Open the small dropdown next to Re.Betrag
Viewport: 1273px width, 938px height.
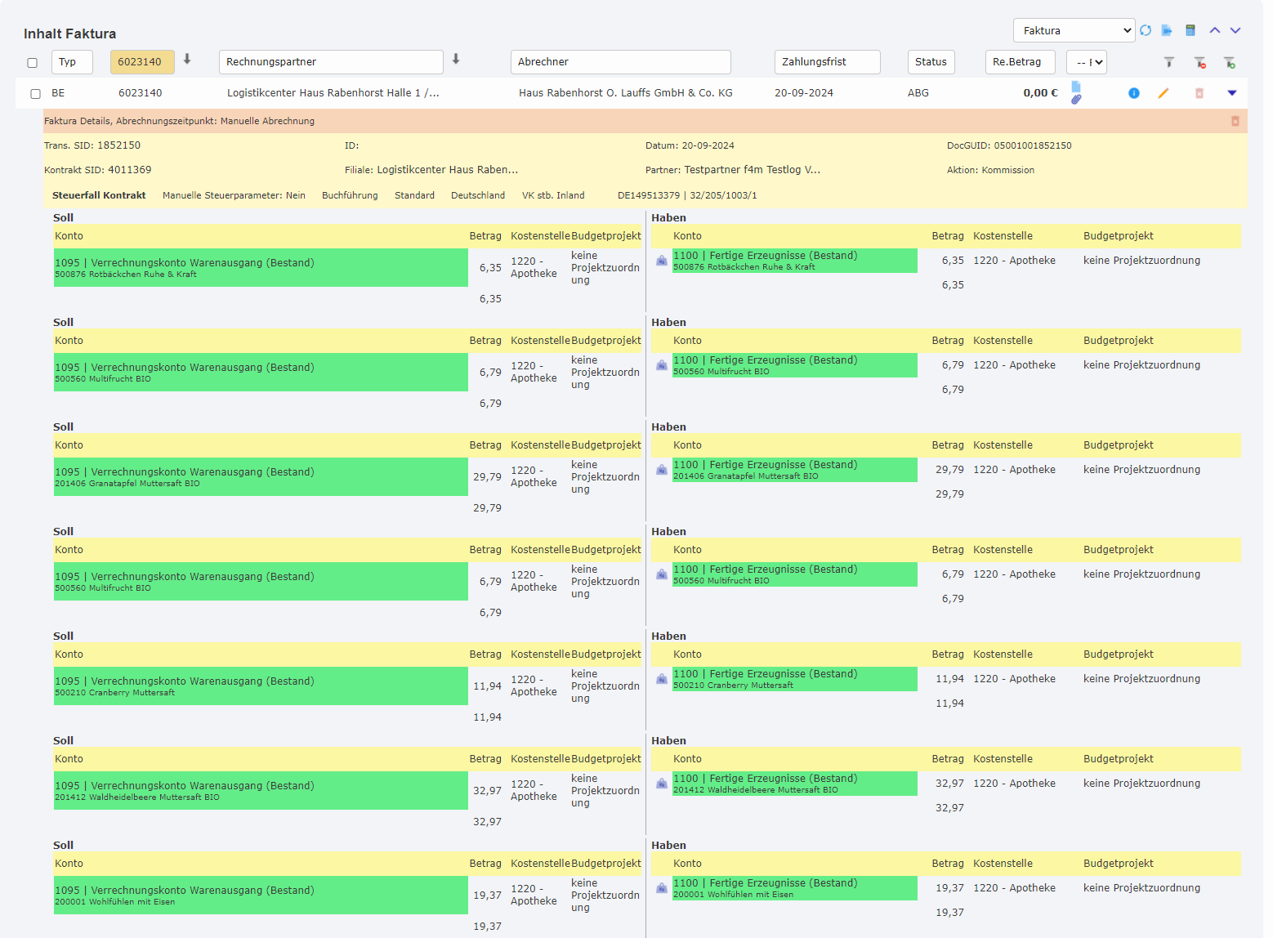(x=1086, y=62)
